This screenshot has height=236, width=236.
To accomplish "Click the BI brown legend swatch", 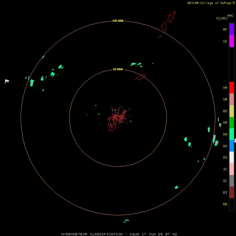I will (x=232, y=192).
